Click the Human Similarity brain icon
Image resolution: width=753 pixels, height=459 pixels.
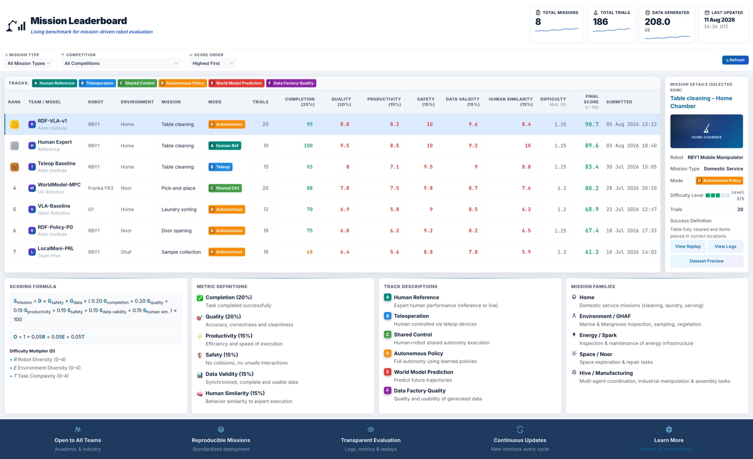[x=200, y=394]
